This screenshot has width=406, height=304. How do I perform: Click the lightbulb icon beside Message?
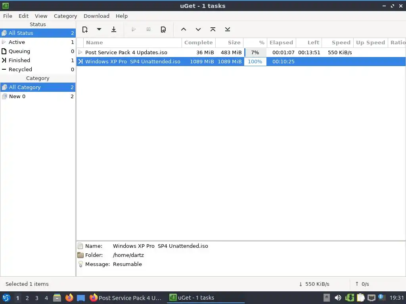(80, 264)
